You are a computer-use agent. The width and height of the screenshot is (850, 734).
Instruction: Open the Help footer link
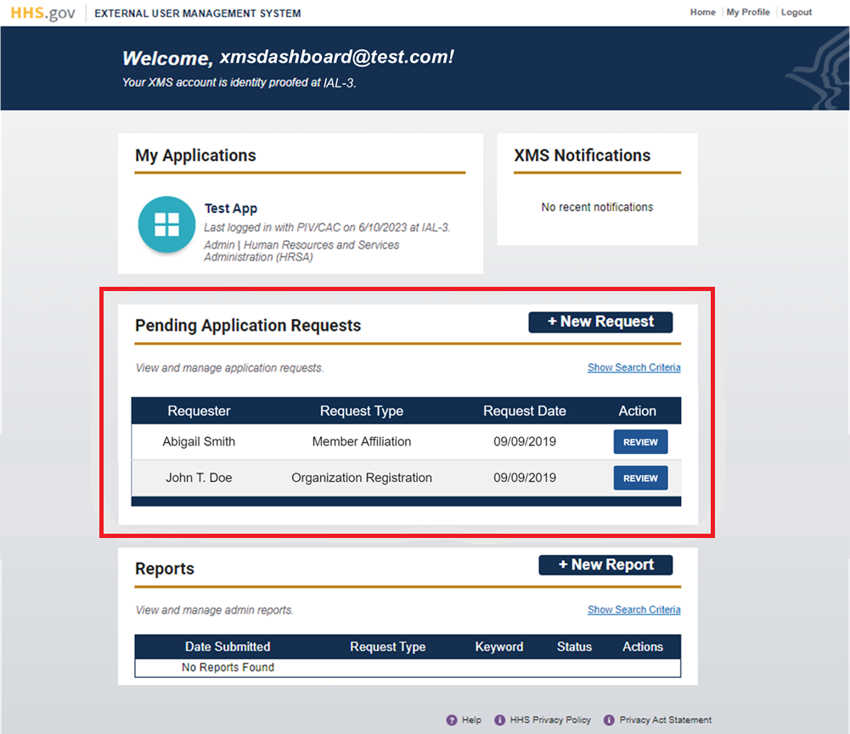(x=471, y=720)
